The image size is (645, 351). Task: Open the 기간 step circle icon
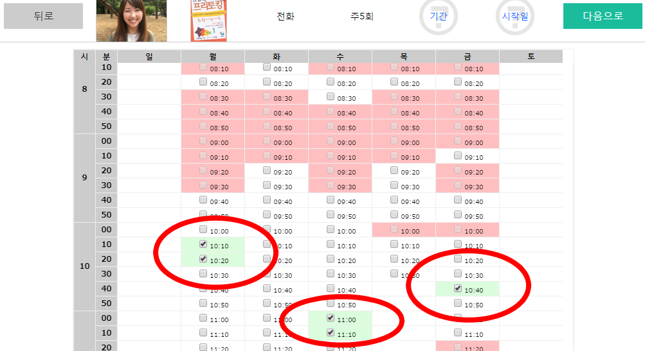point(439,16)
